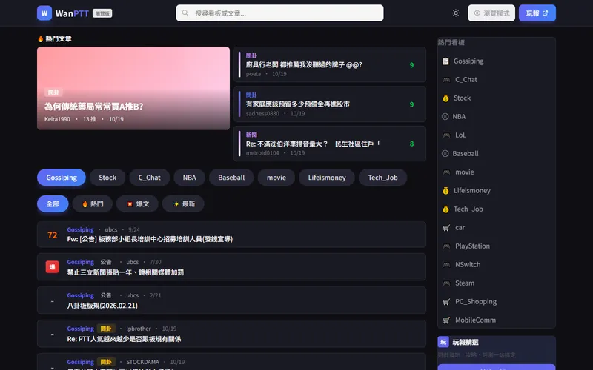Click the 問卦 tag on the lpbrother post
Image resolution: width=593 pixels, height=370 pixels.
click(x=106, y=329)
